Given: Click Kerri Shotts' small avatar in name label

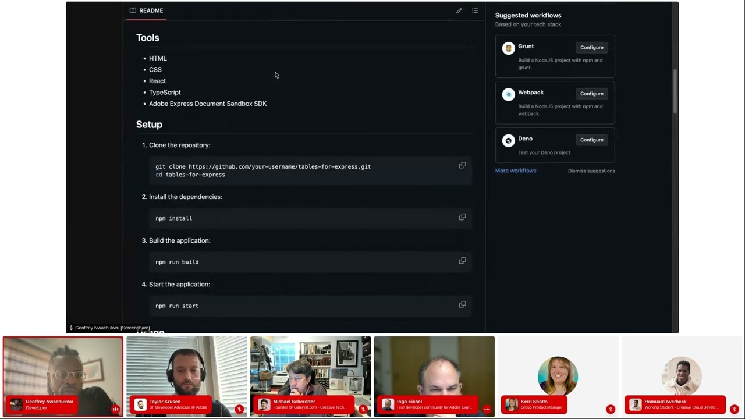Looking at the screenshot, I should point(512,404).
